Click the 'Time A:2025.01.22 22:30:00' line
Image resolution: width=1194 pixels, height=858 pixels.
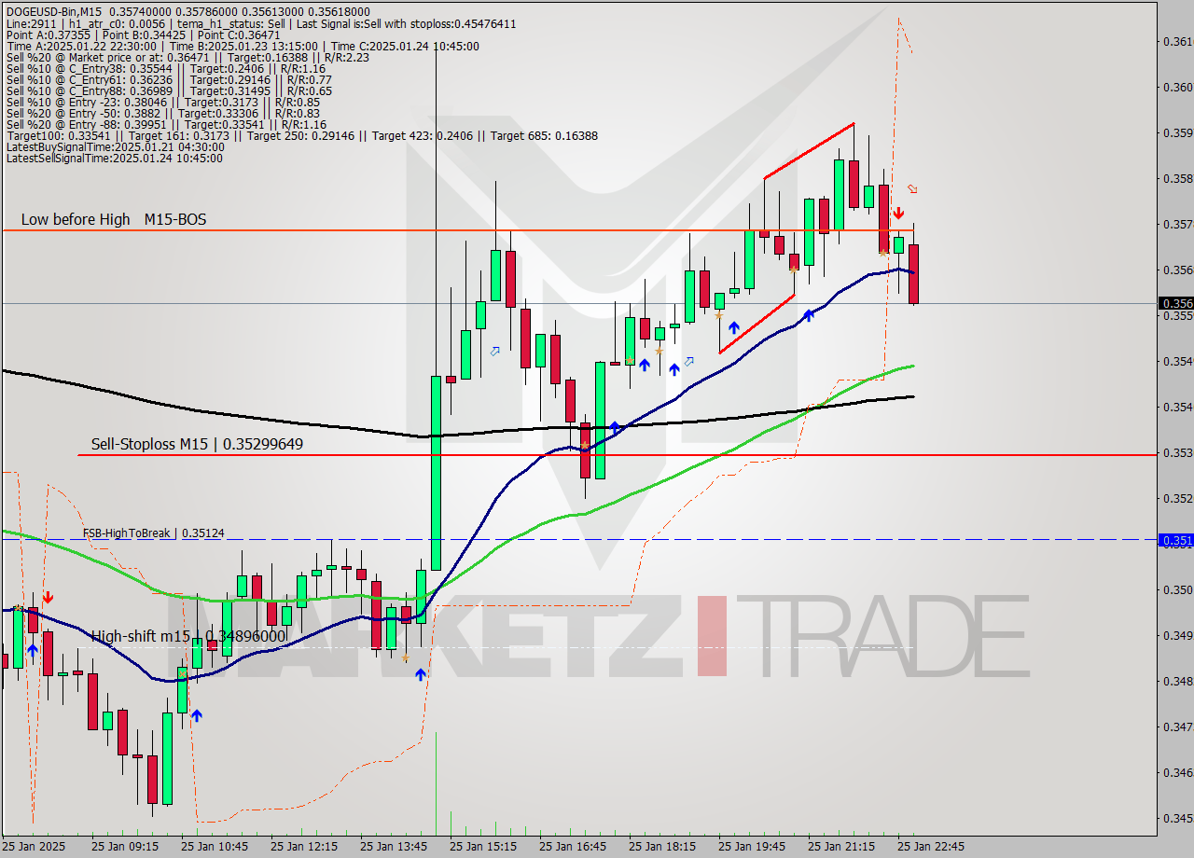click(243, 46)
